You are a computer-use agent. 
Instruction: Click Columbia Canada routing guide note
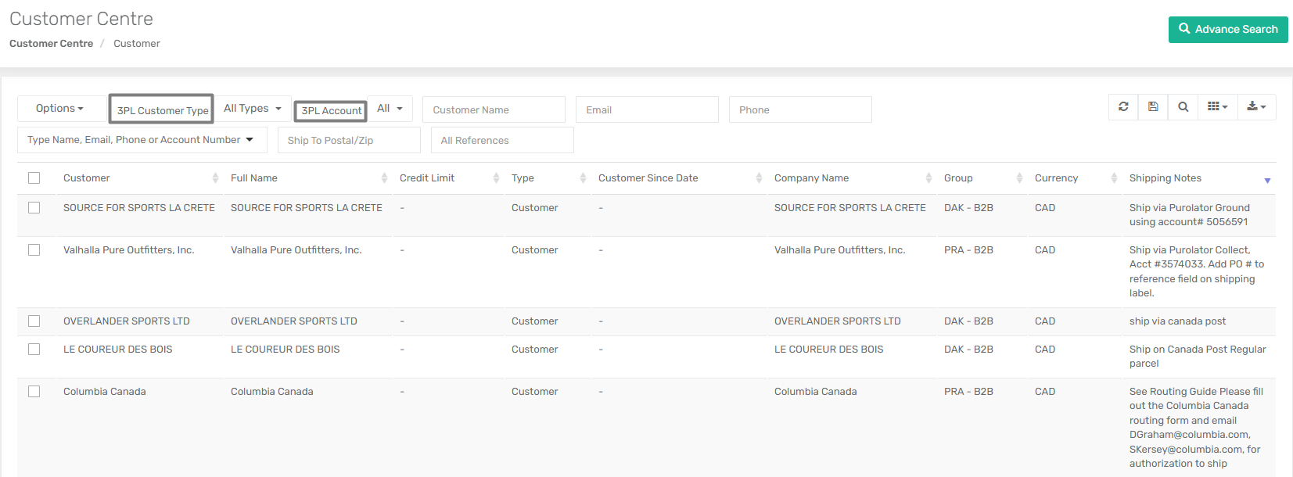point(1196,428)
